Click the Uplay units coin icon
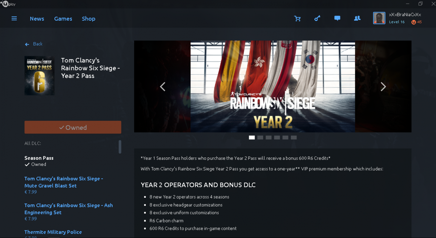 click(413, 22)
